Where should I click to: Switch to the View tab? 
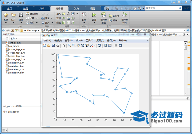93,9
